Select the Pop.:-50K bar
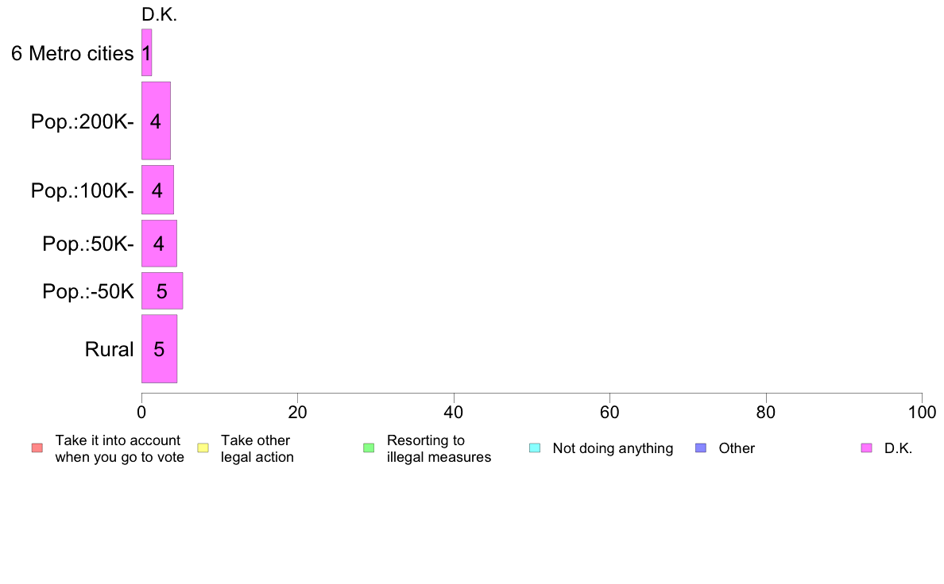 [162, 291]
